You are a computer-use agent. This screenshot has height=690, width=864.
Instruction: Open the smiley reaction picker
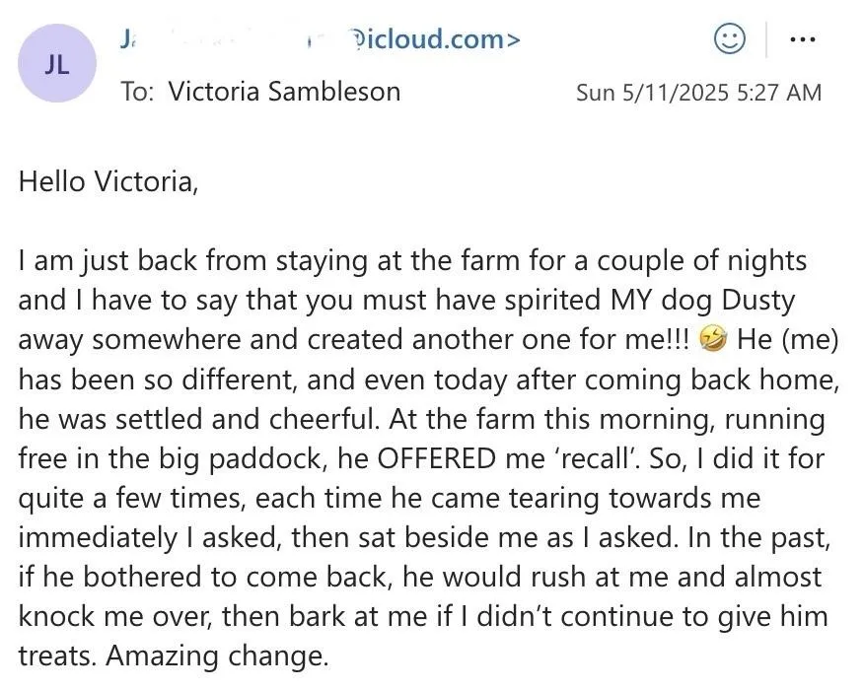(x=730, y=38)
